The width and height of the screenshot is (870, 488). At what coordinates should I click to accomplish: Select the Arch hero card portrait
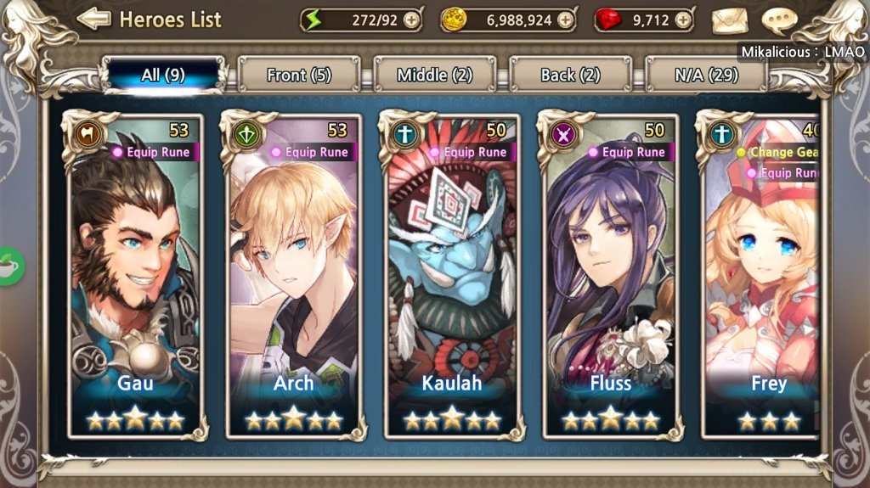tap(293, 276)
